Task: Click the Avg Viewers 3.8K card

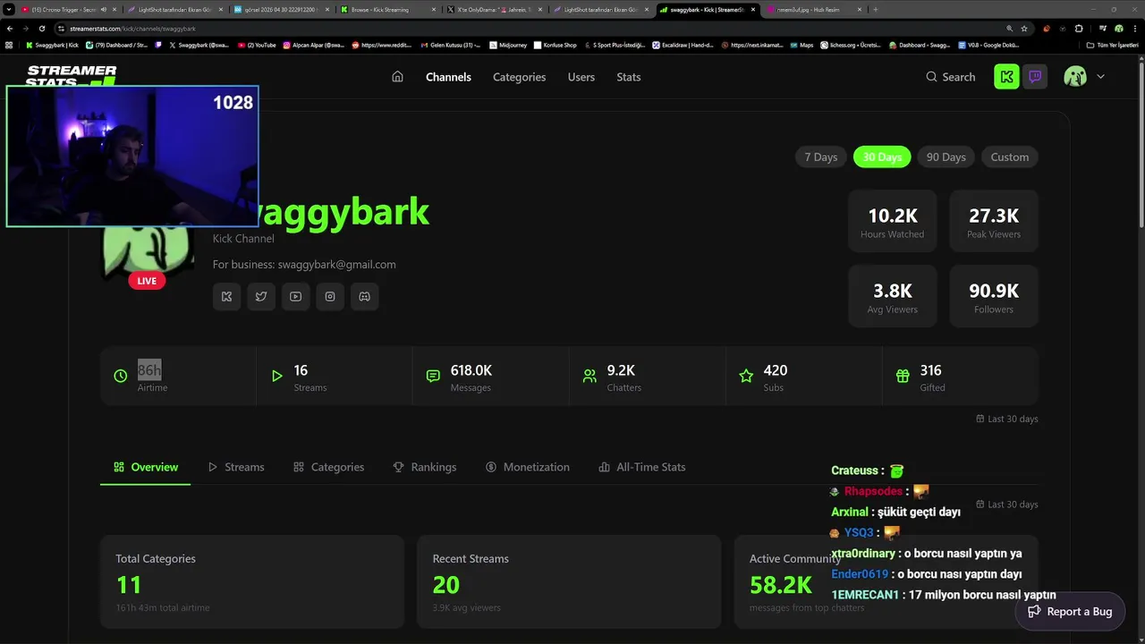Action: point(892,296)
